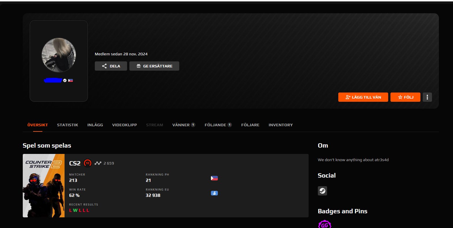
Task: Click the ELO value 2 659
Action: click(x=109, y=163)
